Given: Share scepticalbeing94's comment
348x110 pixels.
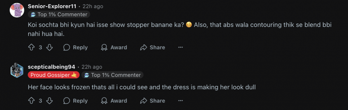Looking at the screenshot, I should 153,101.
